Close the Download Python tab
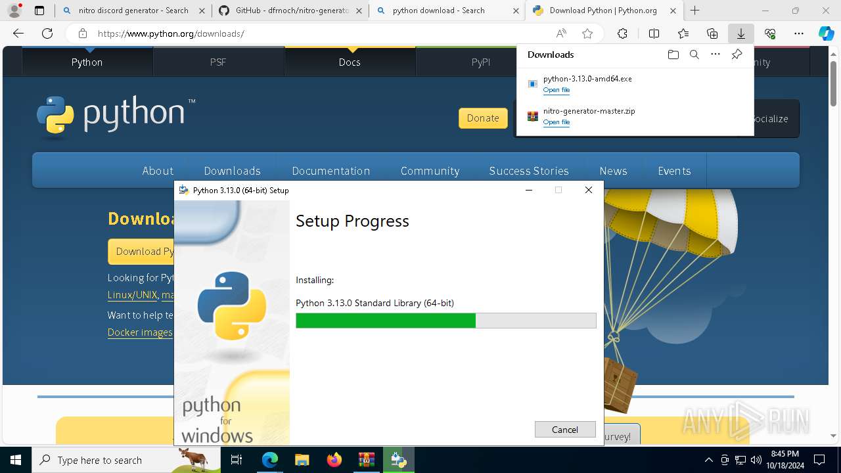 673,11
